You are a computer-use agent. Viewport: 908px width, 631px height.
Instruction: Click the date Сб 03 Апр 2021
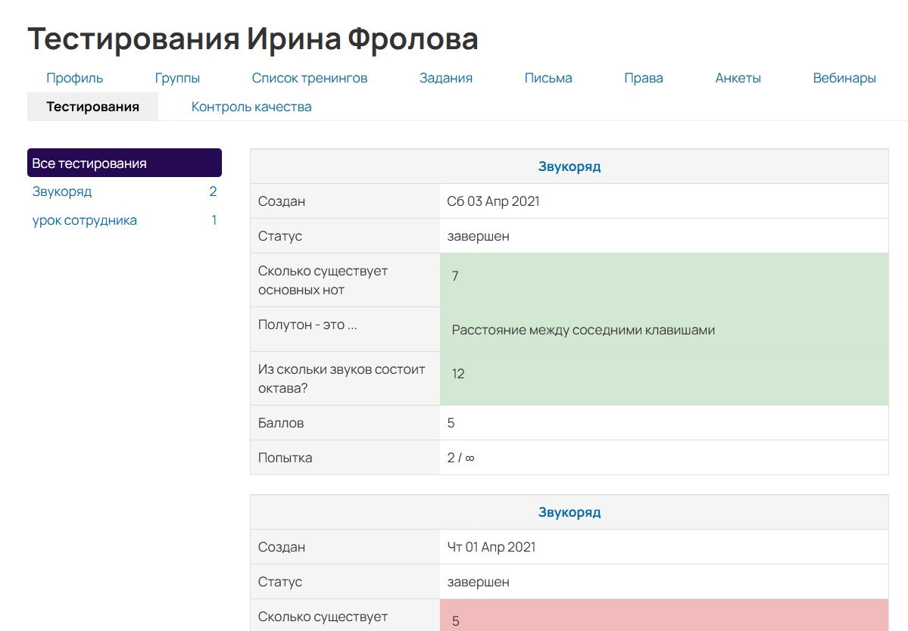tap(495, 200)
